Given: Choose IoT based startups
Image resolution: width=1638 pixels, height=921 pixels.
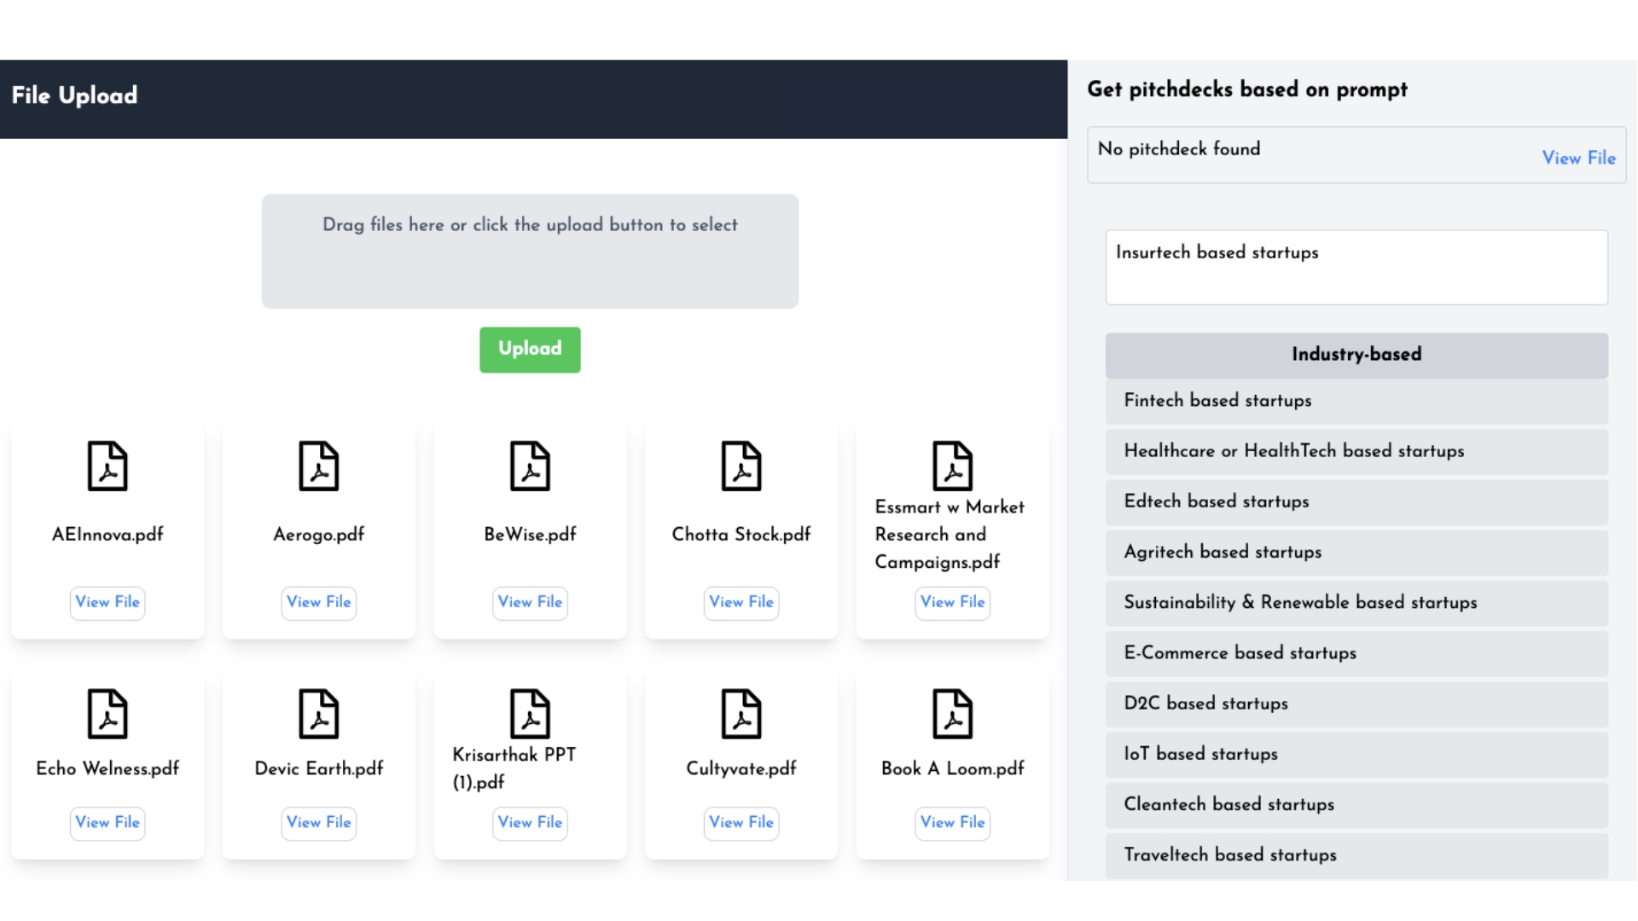Looking at the screenshot, I should click(x=1356, y=754).
